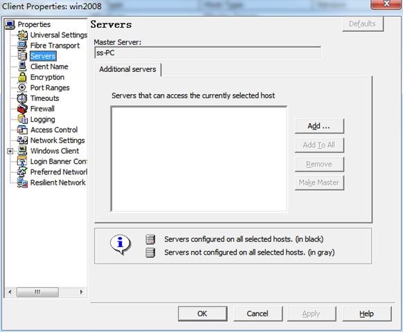This screenshot has width=403, height=332.
Task: Click the tree panel right scroll arrow
Action: 82,292
